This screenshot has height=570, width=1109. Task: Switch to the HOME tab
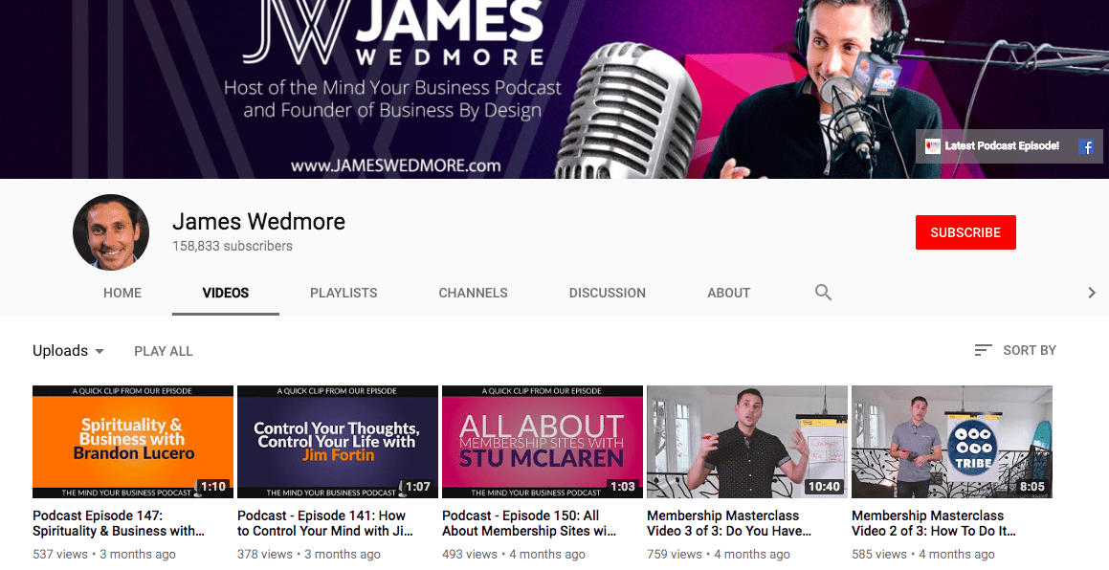coord(122,293)
